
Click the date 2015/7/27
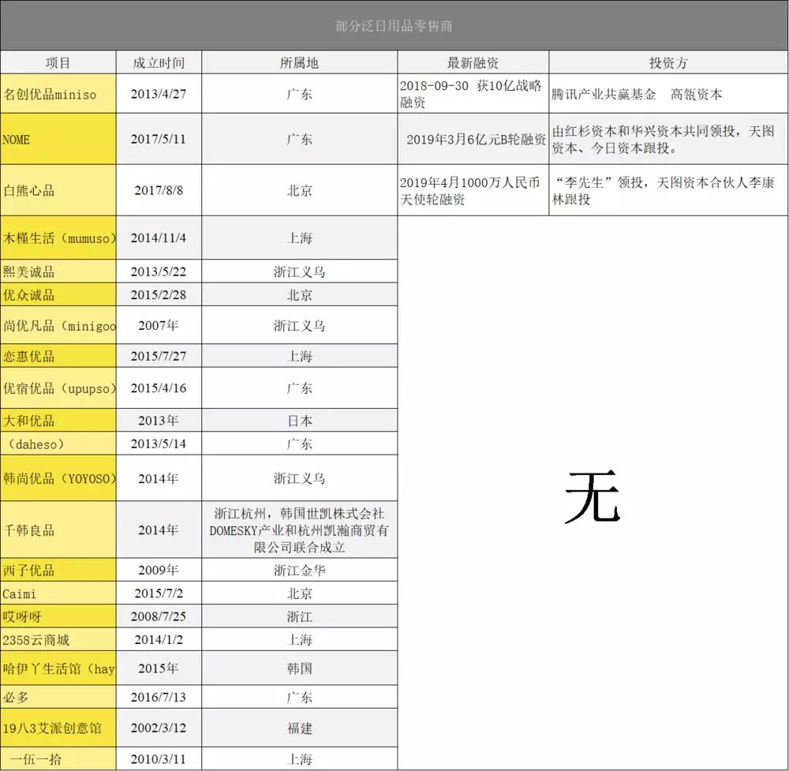pos(159,356)
